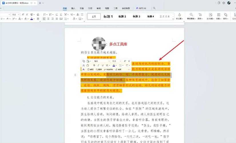Set paragraph to left align in ribbon
Screen dimensions: 236x143
(44, 19)
